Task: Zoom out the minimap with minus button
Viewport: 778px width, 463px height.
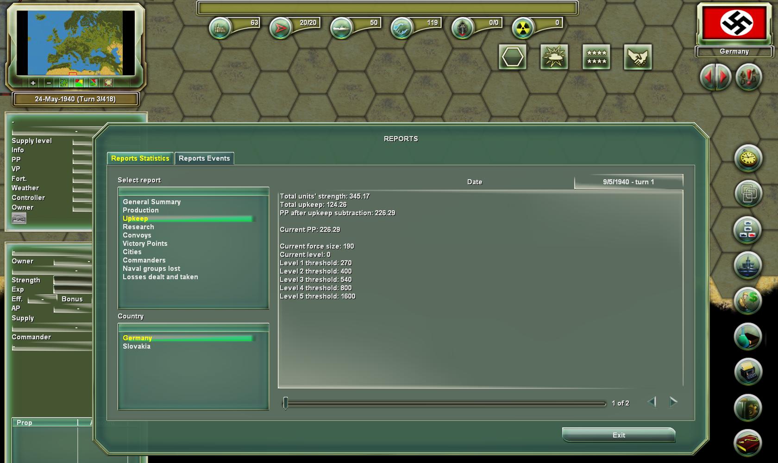Action: (x=48, y=83)
